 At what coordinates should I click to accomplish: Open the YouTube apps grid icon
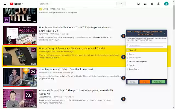tap(145, 4)
